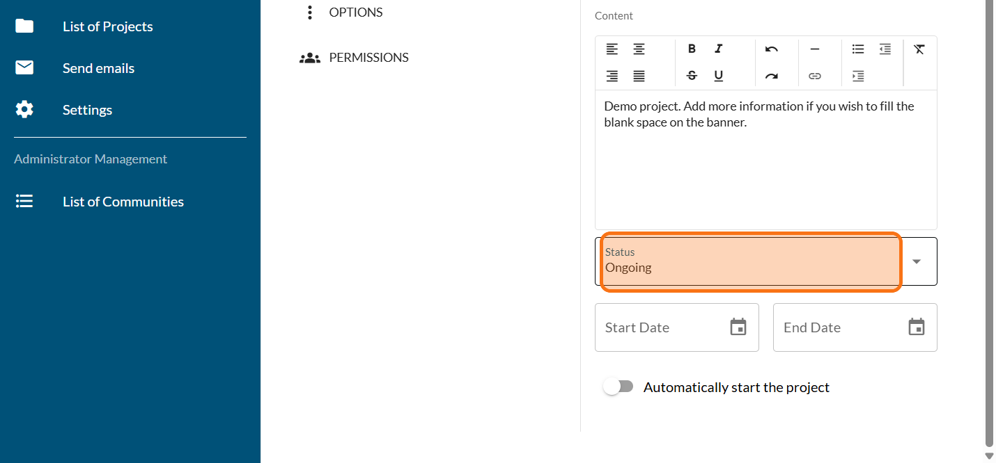Insert a hyperlink in the content
This screenshot has width=996, height=463.
coord(815,76)
